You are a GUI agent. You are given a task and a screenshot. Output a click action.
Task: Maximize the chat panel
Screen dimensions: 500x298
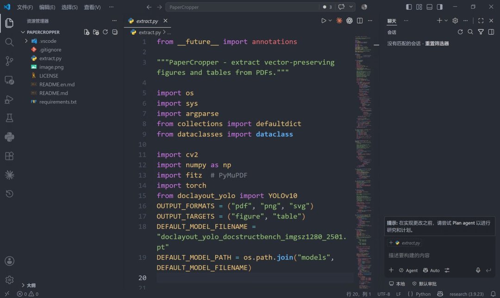[481, 21]
